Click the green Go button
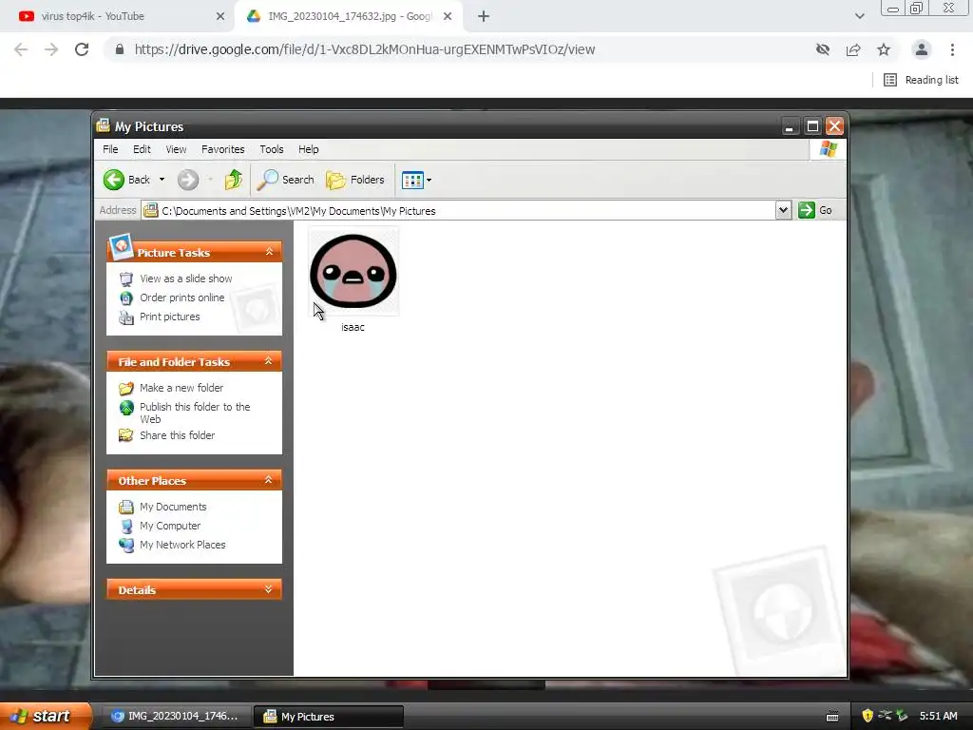The image size is (973, 730). 815,210
